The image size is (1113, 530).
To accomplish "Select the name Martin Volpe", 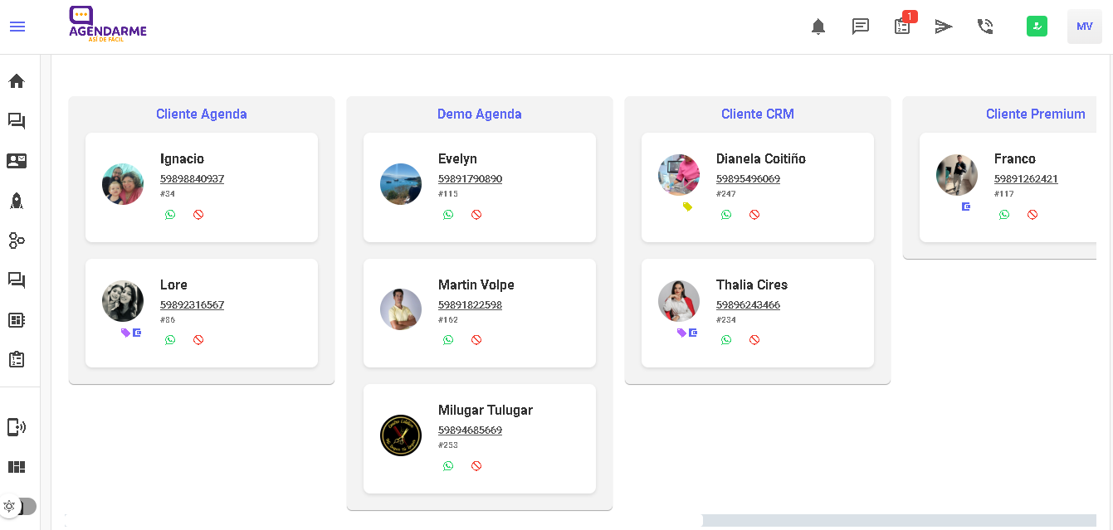I will point(476,284).
